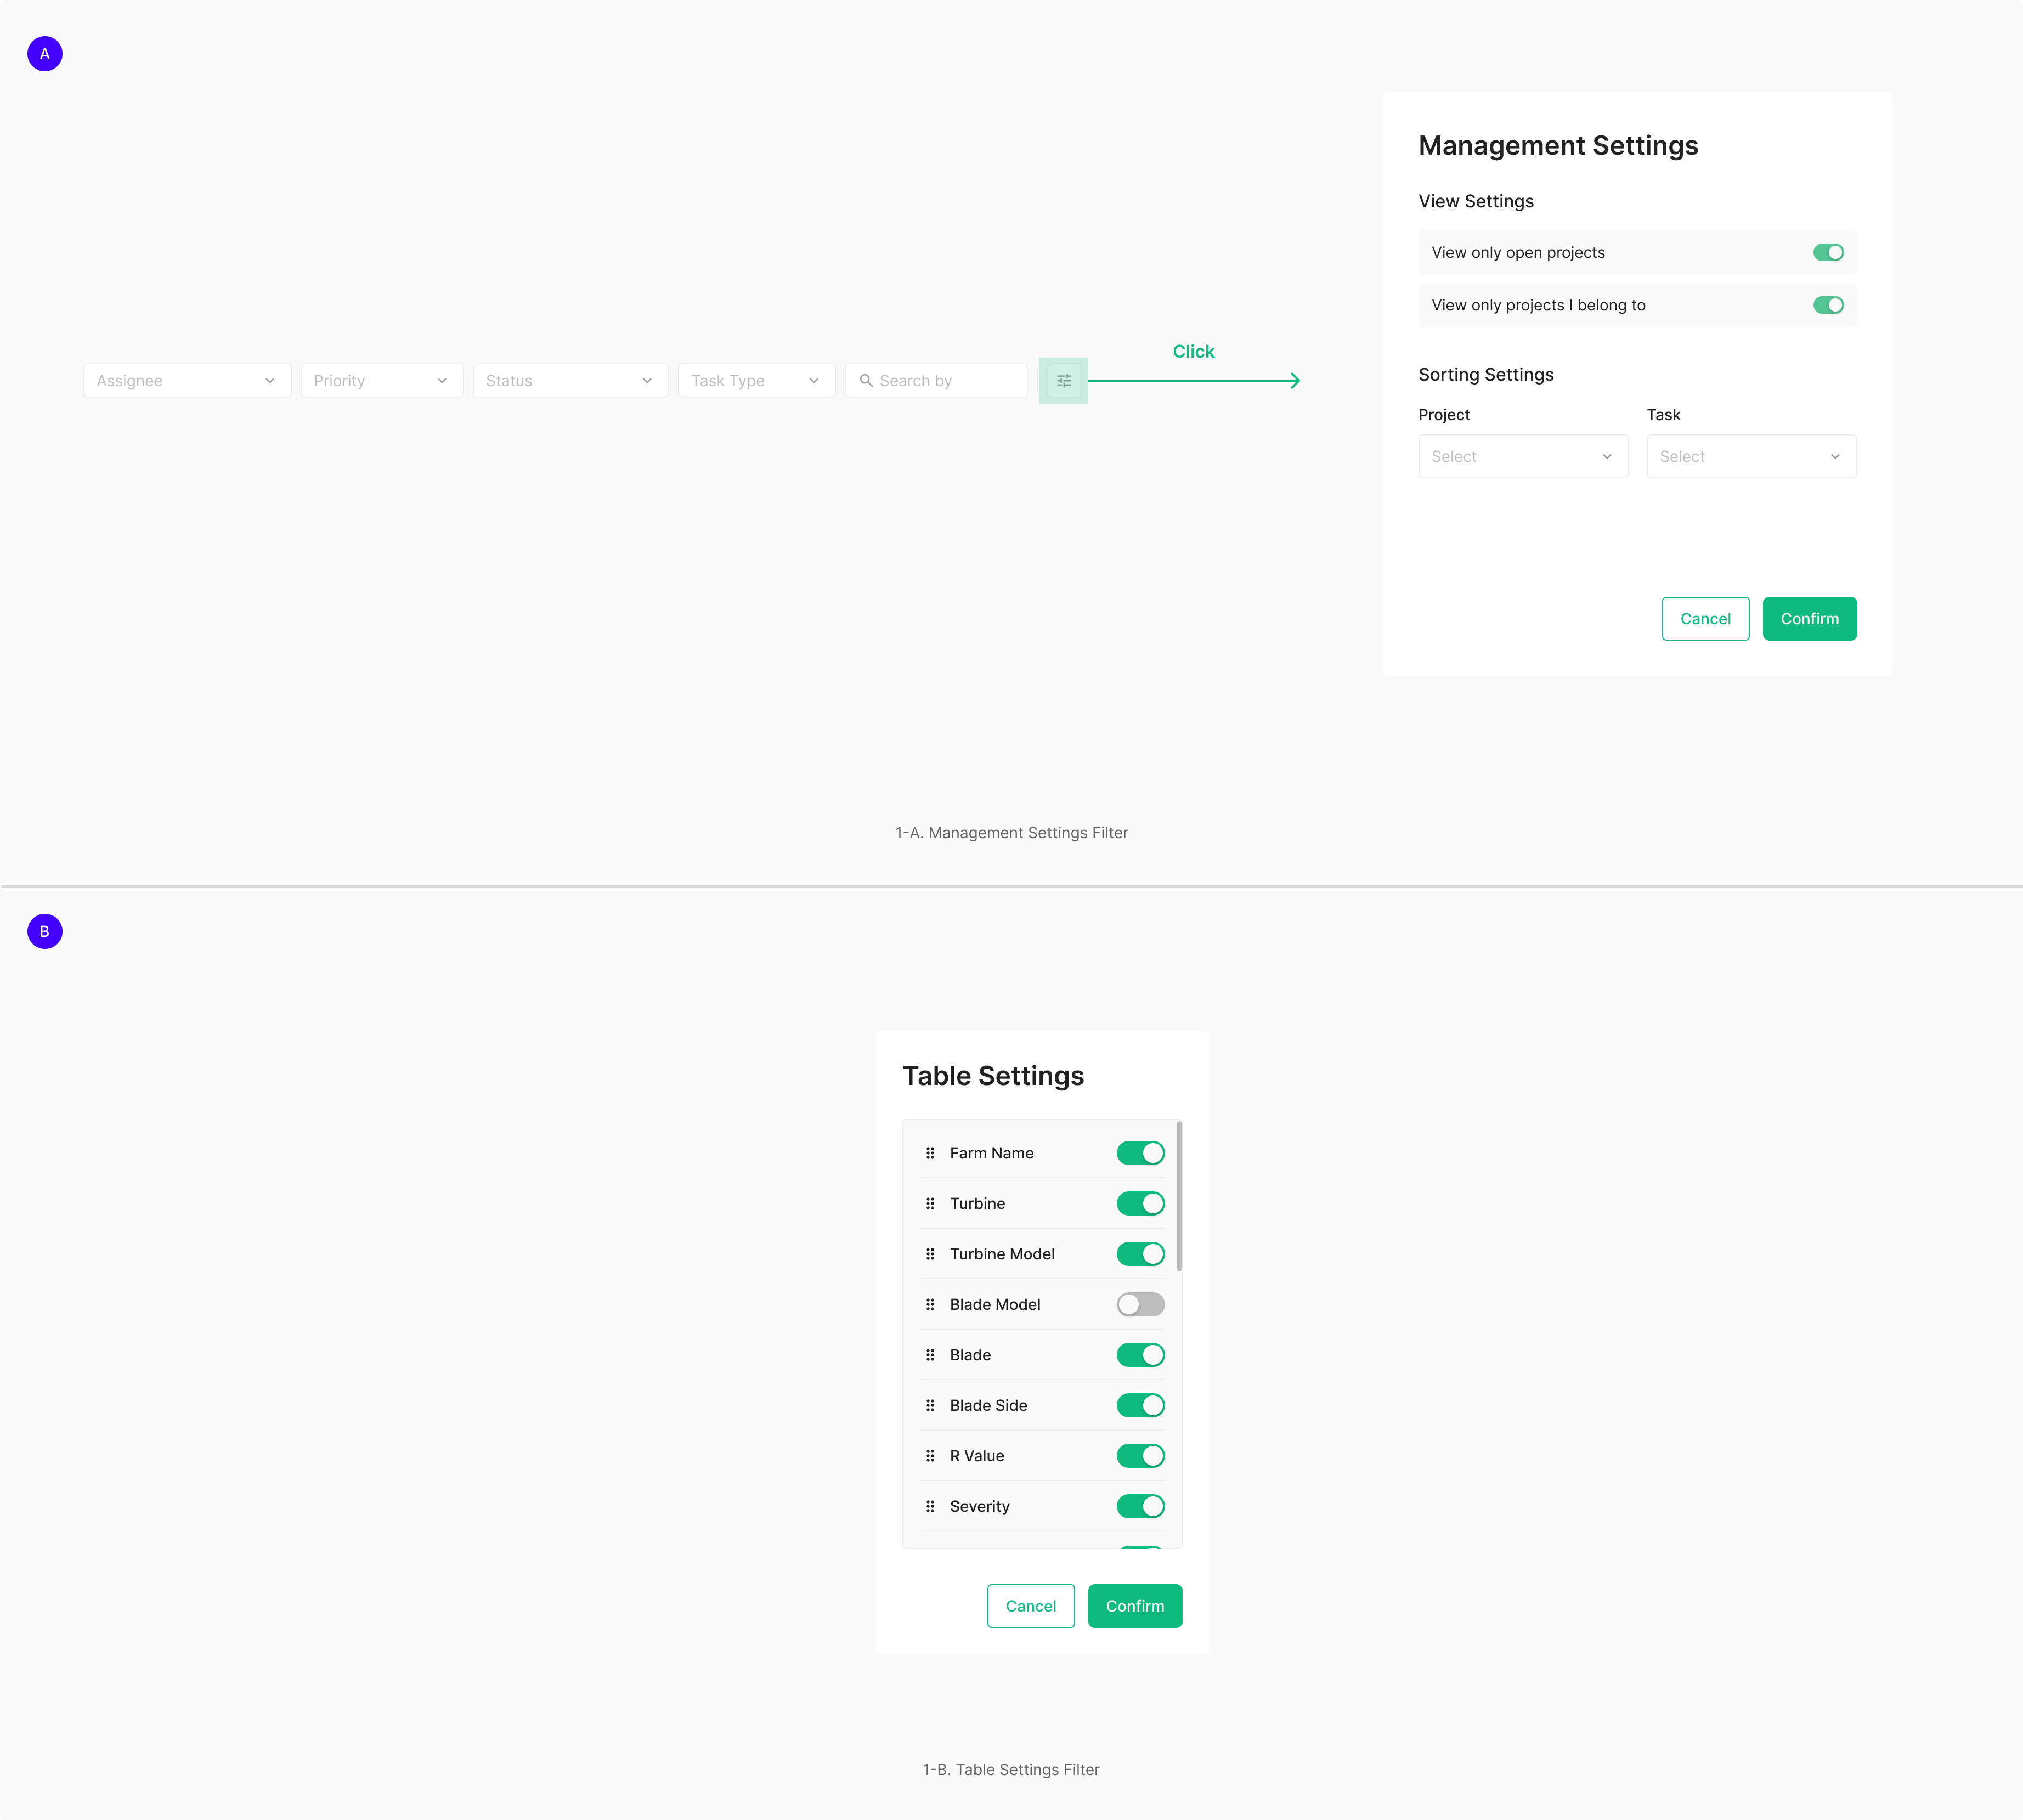Enable the Blade Model column toggle
Viewport: 2023px width, 1820px height.
coord(1140,1304)
